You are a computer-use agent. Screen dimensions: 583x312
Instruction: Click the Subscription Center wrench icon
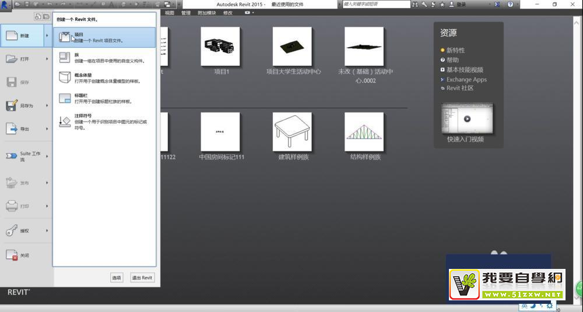point(424,5)
